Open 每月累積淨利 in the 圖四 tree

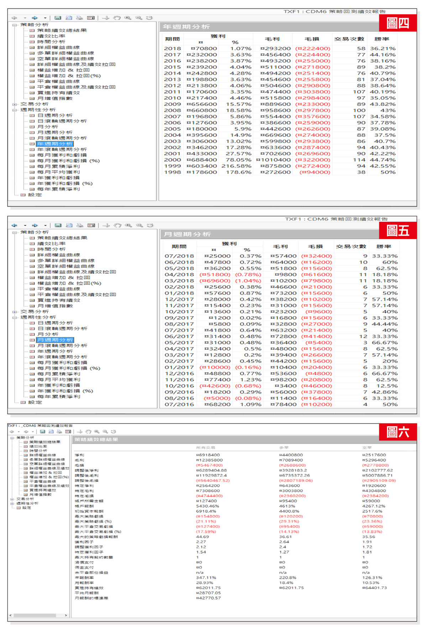point(58,167)
